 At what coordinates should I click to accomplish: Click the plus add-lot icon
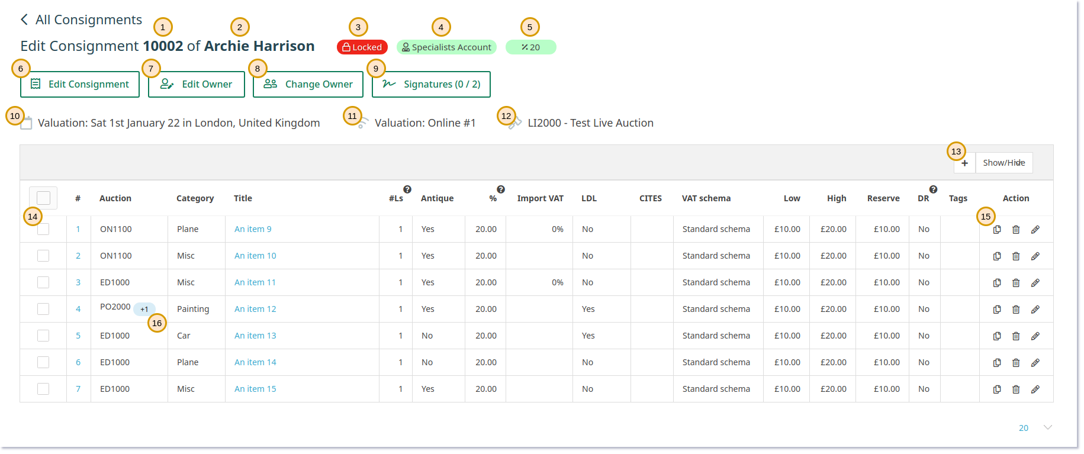coord(964,163)
